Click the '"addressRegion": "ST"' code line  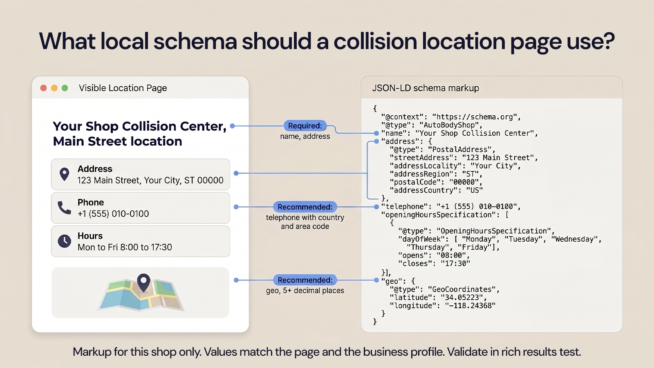click(436, 174)
